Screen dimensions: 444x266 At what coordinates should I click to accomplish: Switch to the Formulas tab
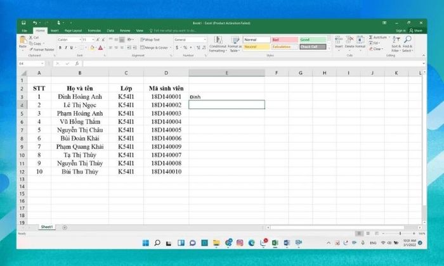95,30
